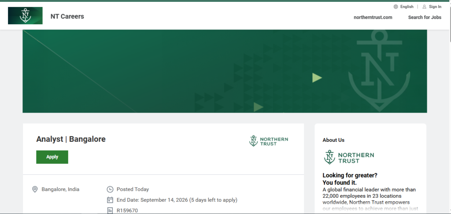
Task: Click the About Us heading
Action: (333, 140)
